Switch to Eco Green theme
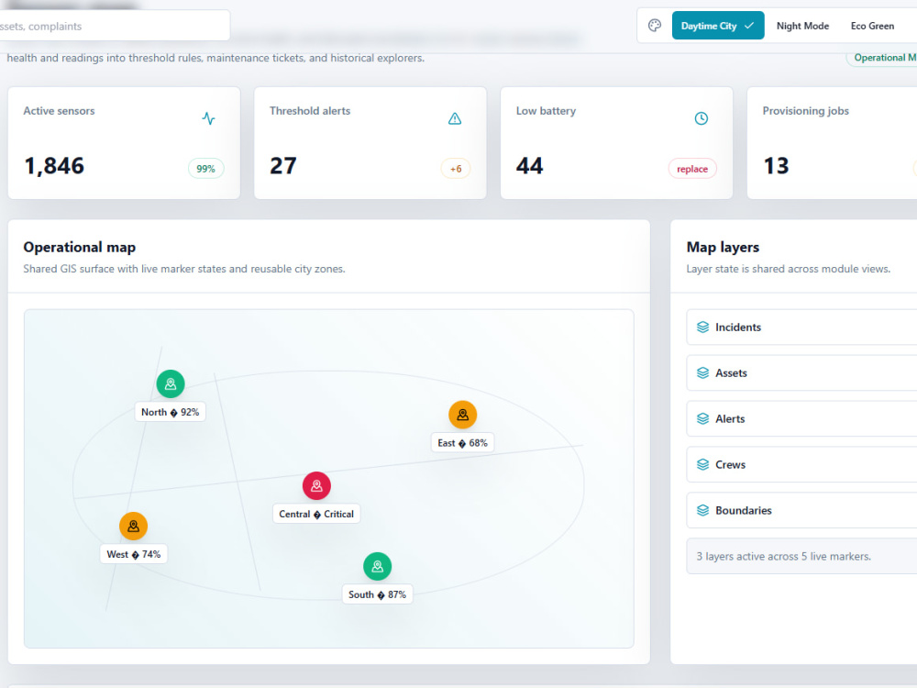The width and height of the screenshot is (917, 688). click(x=872, y=26)
